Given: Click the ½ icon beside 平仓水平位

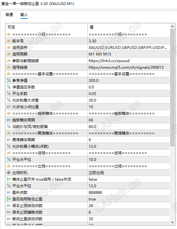Looking at the screenshot, I should coord(8,186).
